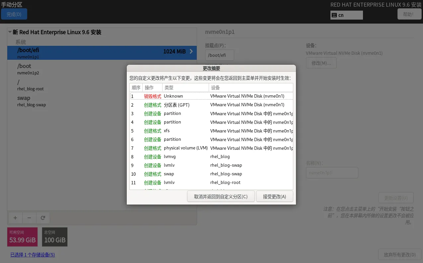Click the chevron arrow on /boot/efi row
The width and height of the screenshot is (423, 263).
click(x=191, y=51)
